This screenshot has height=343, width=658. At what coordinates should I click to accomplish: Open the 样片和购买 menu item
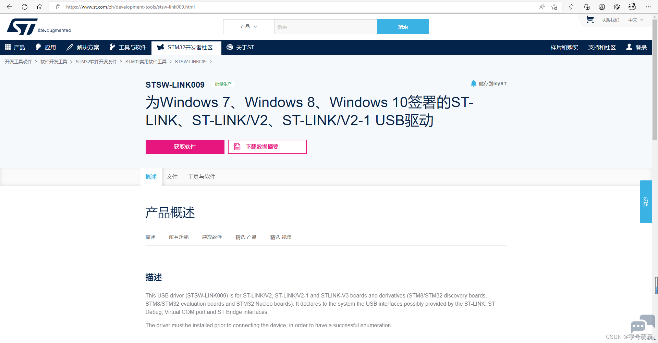coord(564,47)
